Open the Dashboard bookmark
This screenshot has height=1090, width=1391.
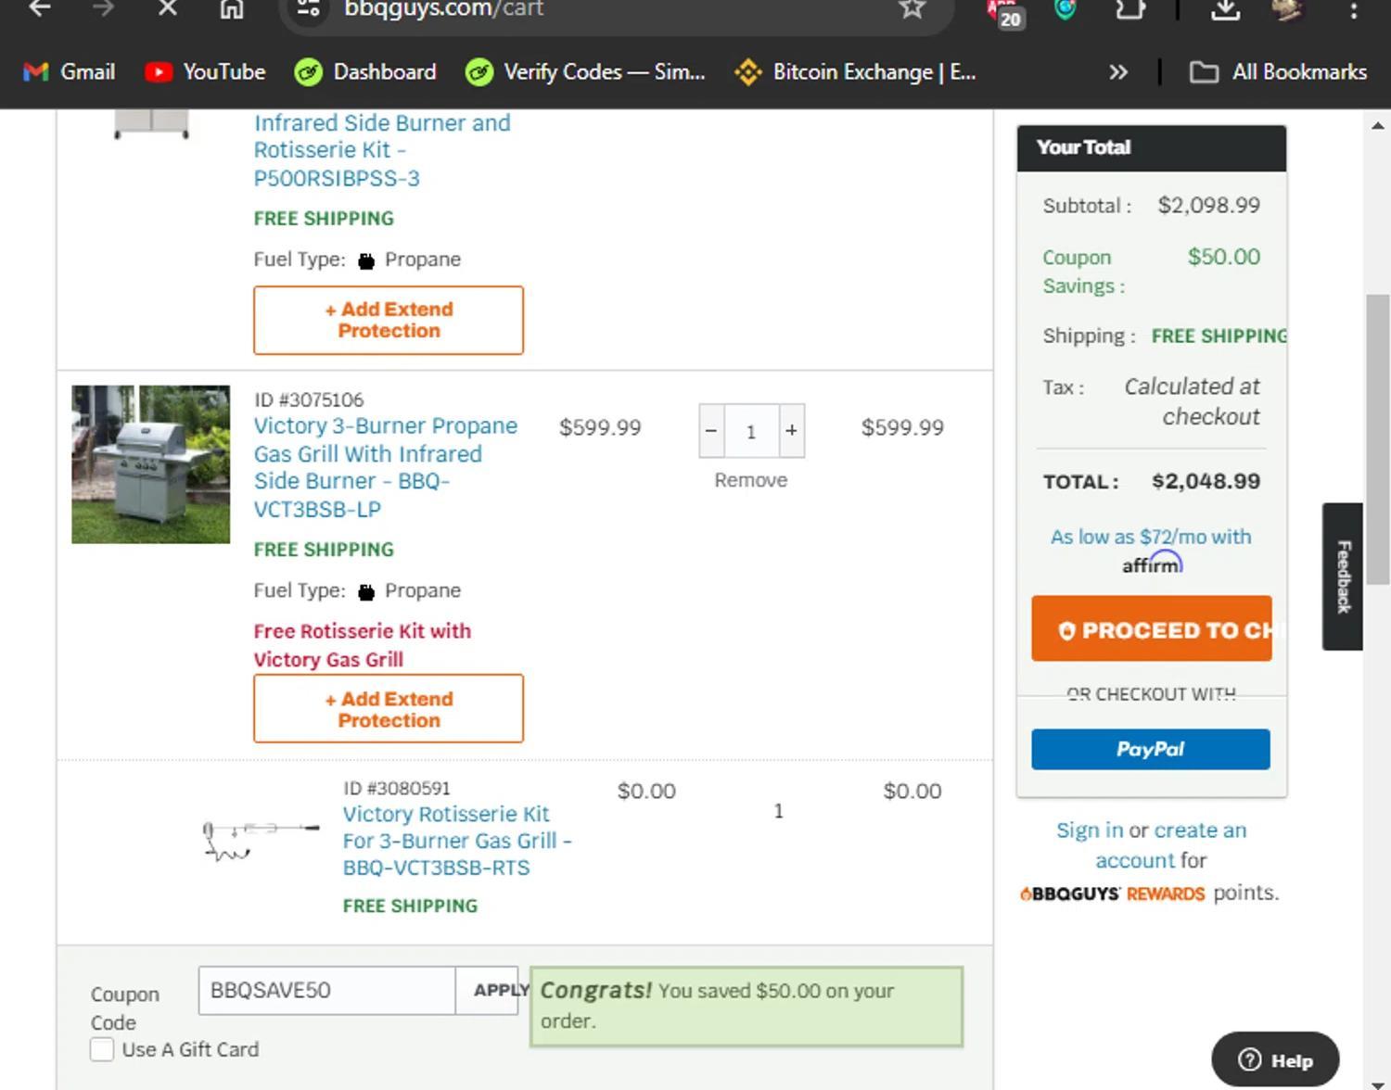[x=364, y=72]
